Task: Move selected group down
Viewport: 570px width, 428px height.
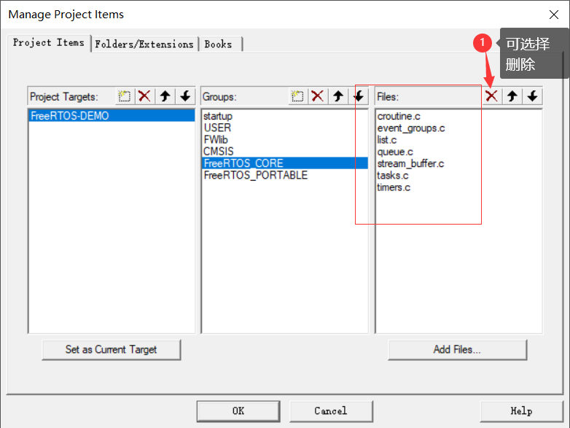Action: (x=359, y=96)
